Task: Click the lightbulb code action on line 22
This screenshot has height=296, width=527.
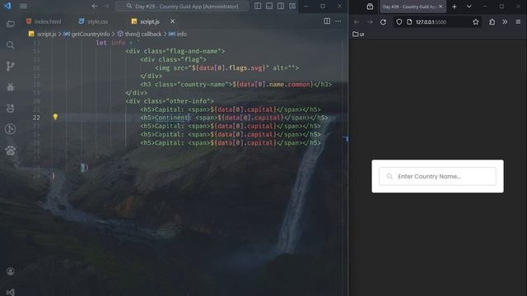Action: click(x=55, y=117)
